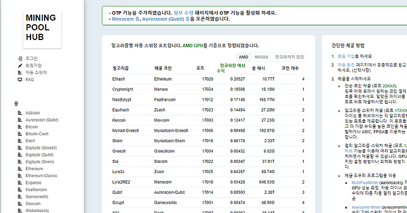
Task: Switch to the 정규화하지 않음 tab
Action: pyautogui.click(x=289, y=57)
